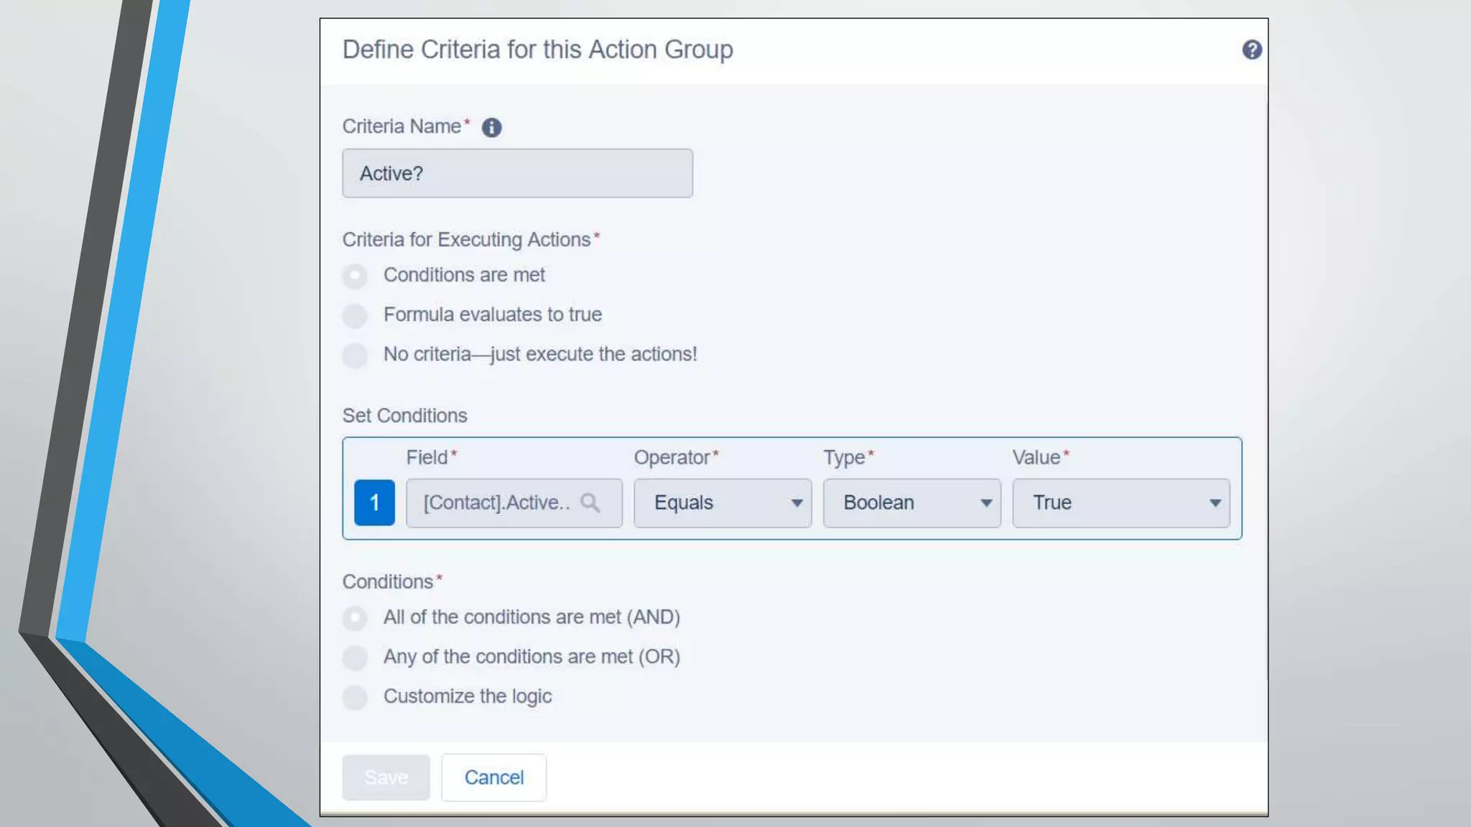Select "Formula evaluates to true" option
The height and width of the screenshot is (827, 1471).
[x=355, y=315]
